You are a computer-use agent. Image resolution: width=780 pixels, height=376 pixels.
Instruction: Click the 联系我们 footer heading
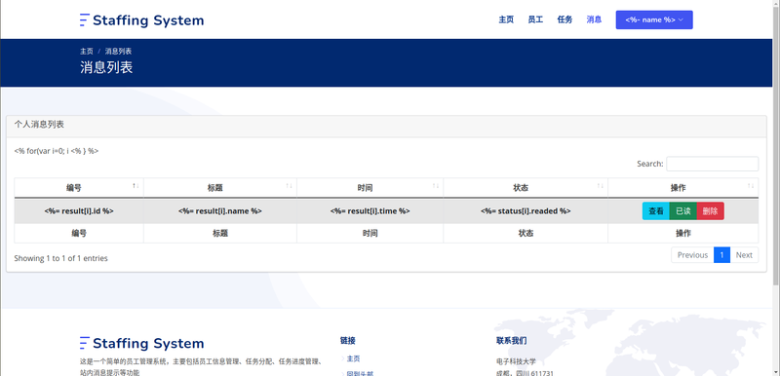click(511, 341)
